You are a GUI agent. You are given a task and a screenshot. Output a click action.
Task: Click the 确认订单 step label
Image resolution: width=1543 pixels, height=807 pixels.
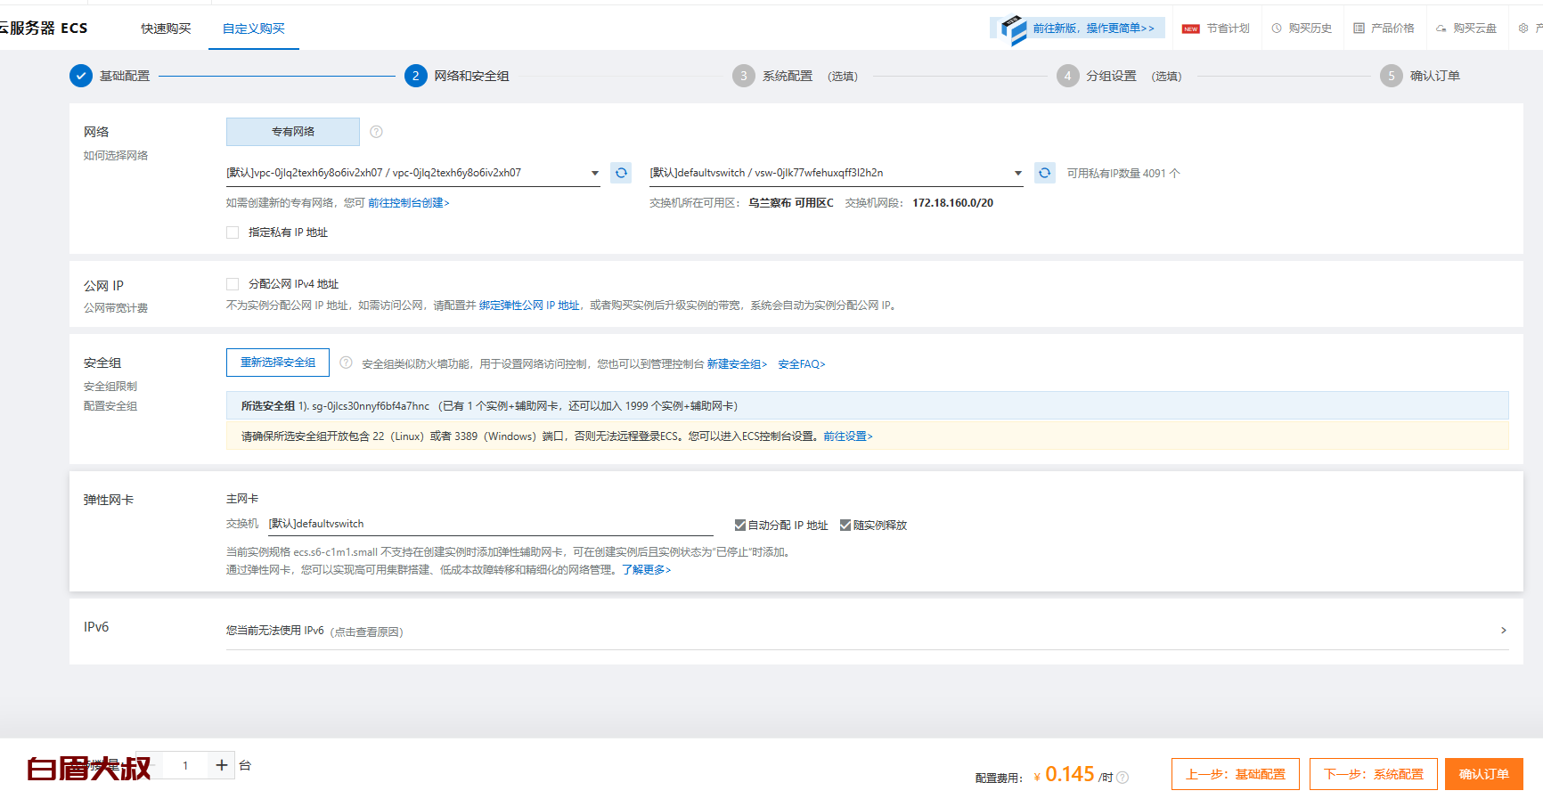pos(1435,76)
